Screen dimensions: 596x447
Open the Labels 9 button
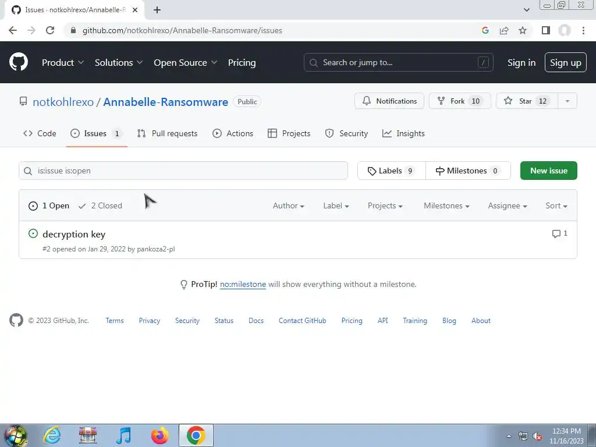[x=392, y=171]
